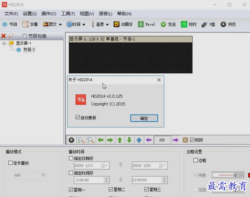Select 节目-1 in the tree
Viewport: 250px width, 197px height.
(29, 50)
